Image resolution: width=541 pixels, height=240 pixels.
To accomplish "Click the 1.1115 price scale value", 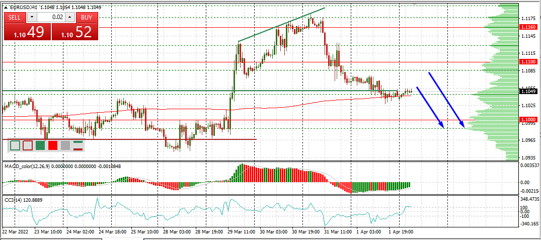I will 529,53.
